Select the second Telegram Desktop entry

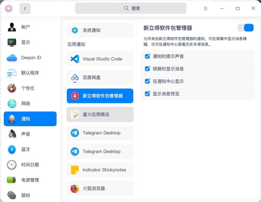click(100, 151)
